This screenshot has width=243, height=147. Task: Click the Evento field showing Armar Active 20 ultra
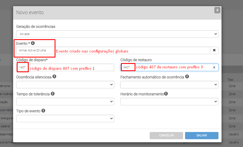pos(111,50)
